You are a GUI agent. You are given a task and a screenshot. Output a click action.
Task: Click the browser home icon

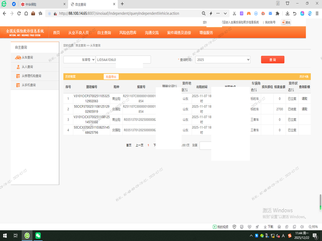coord(26,13)
